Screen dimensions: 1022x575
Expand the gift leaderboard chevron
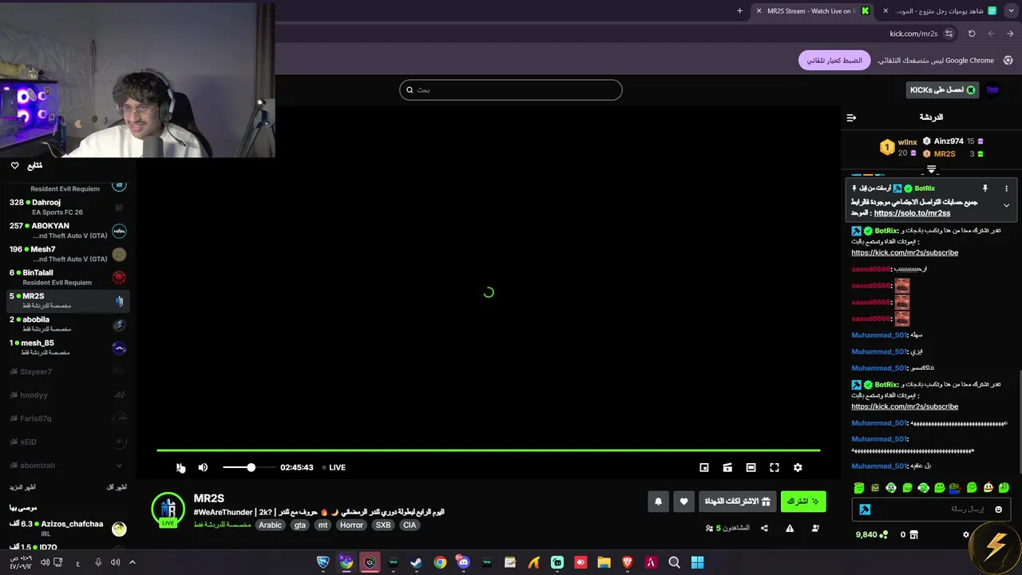931,169
